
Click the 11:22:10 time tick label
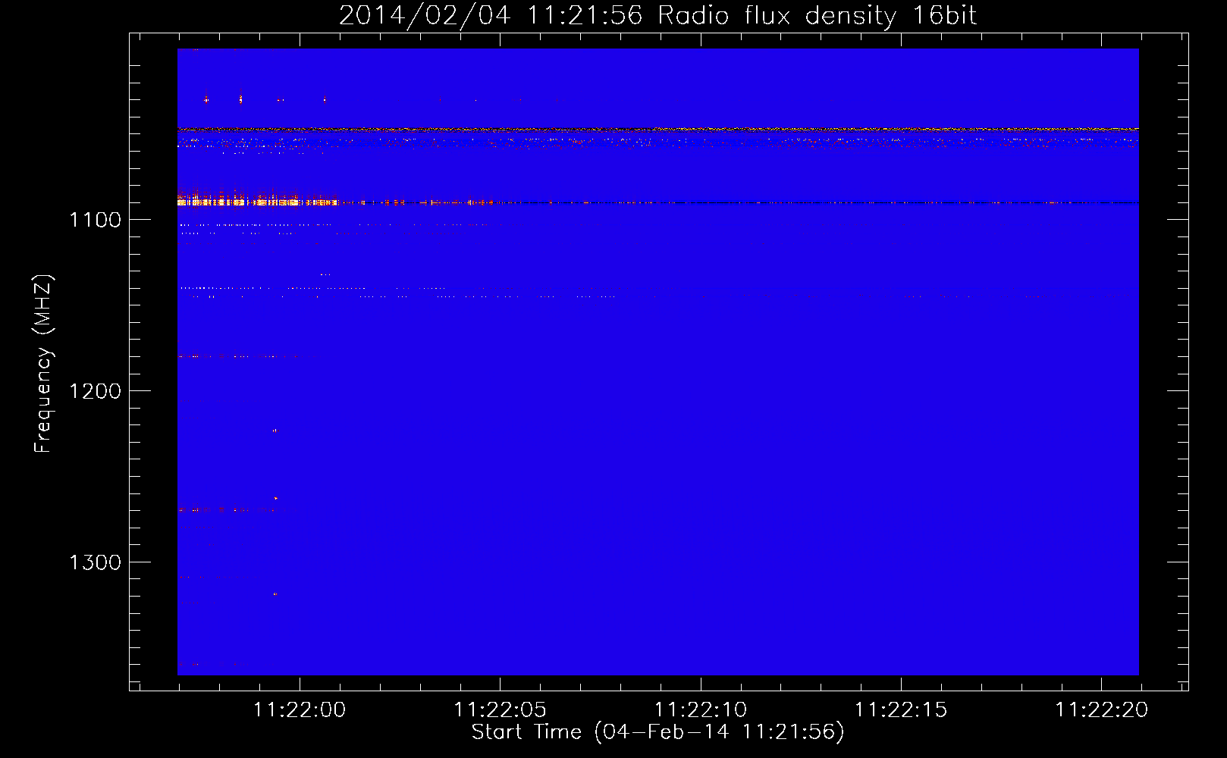(701, 710)
